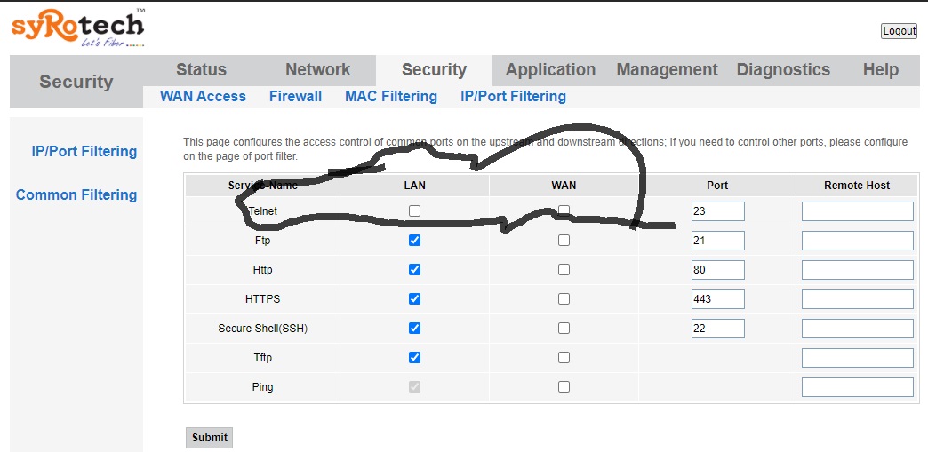Uncheck Ftp LAN checkbox
The height and width of the screenshot is (452, 928).
point(415,240)
